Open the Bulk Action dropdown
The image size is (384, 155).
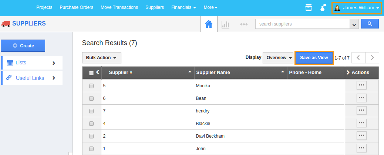tap(101, 58)
